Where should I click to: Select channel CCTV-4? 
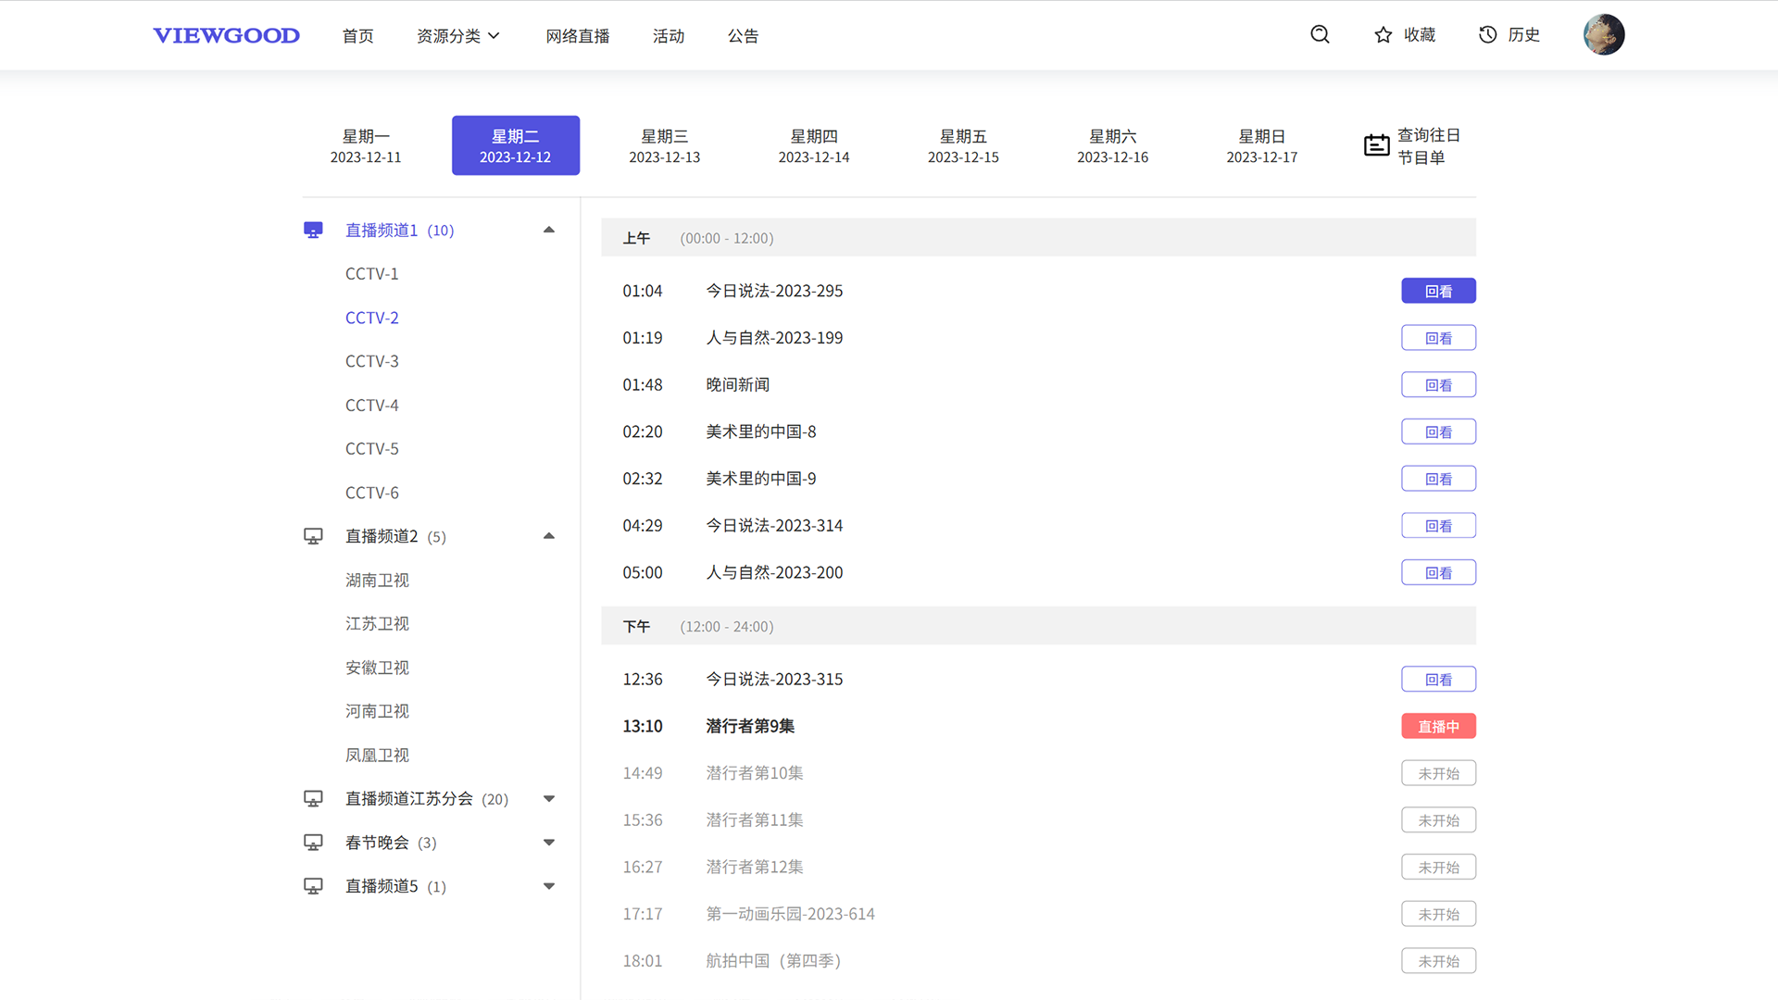tap(372, 406)
